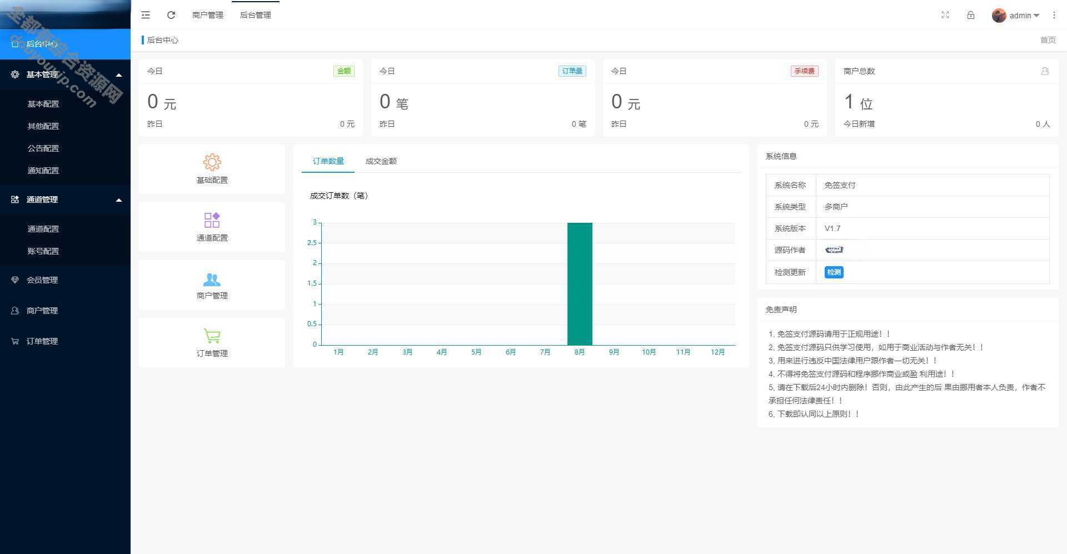Click the 8月 axis label
This screenshot has width=1067, height=554.
tap(580, 352)
